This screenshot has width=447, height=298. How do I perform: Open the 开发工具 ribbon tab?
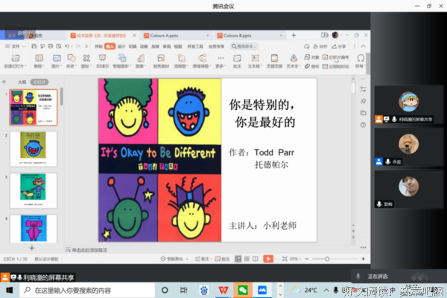[x=195, y=46]
